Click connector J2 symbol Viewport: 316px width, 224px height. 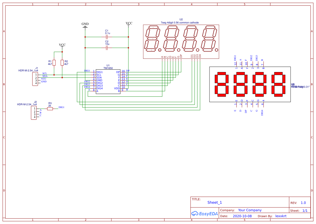click(34, 112)
